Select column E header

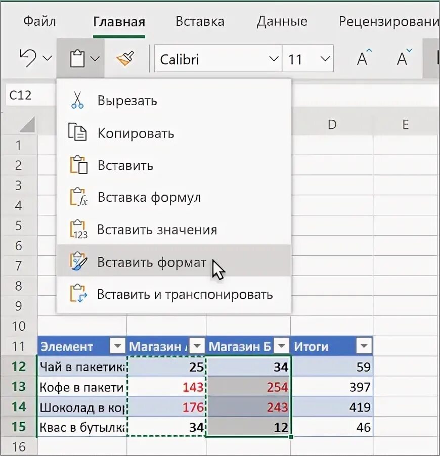click(x=406, y=125)
